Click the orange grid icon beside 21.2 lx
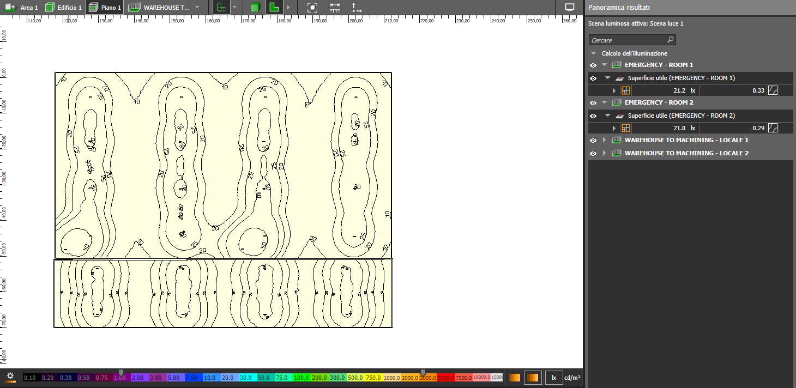Image resolution: width=796 pixels, height=388 pixels. click(x=626, y=90)
